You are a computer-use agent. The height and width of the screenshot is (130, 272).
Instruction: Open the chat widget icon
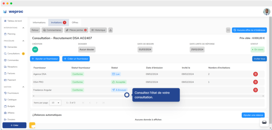(x=264, y=122)
